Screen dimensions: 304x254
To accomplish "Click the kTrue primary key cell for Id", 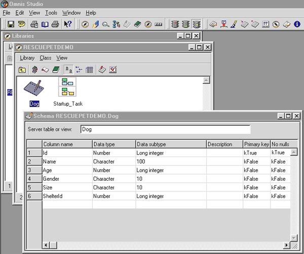I will pos(256,153).
